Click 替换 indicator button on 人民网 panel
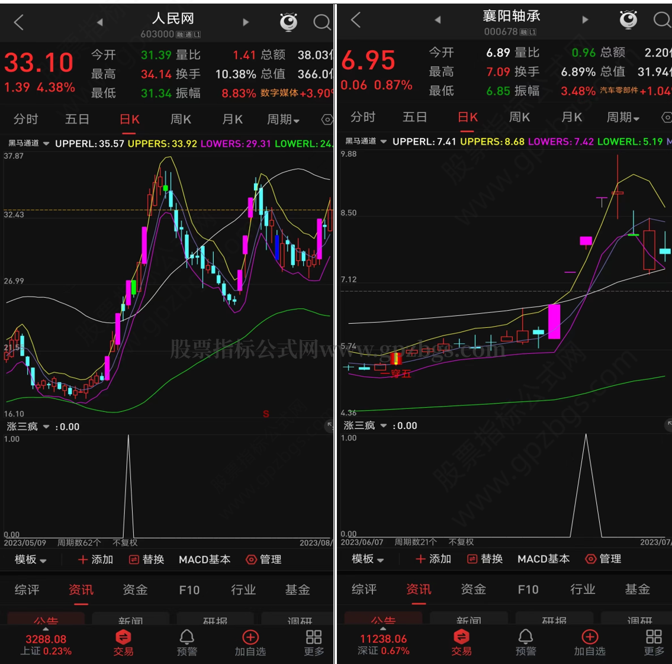 [x=147, y=559]
